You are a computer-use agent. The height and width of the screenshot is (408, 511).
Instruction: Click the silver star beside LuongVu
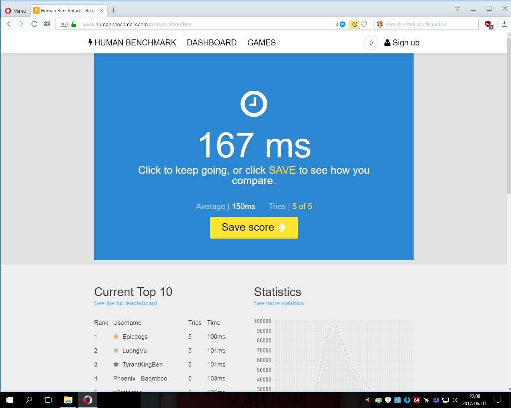[116, 350]
